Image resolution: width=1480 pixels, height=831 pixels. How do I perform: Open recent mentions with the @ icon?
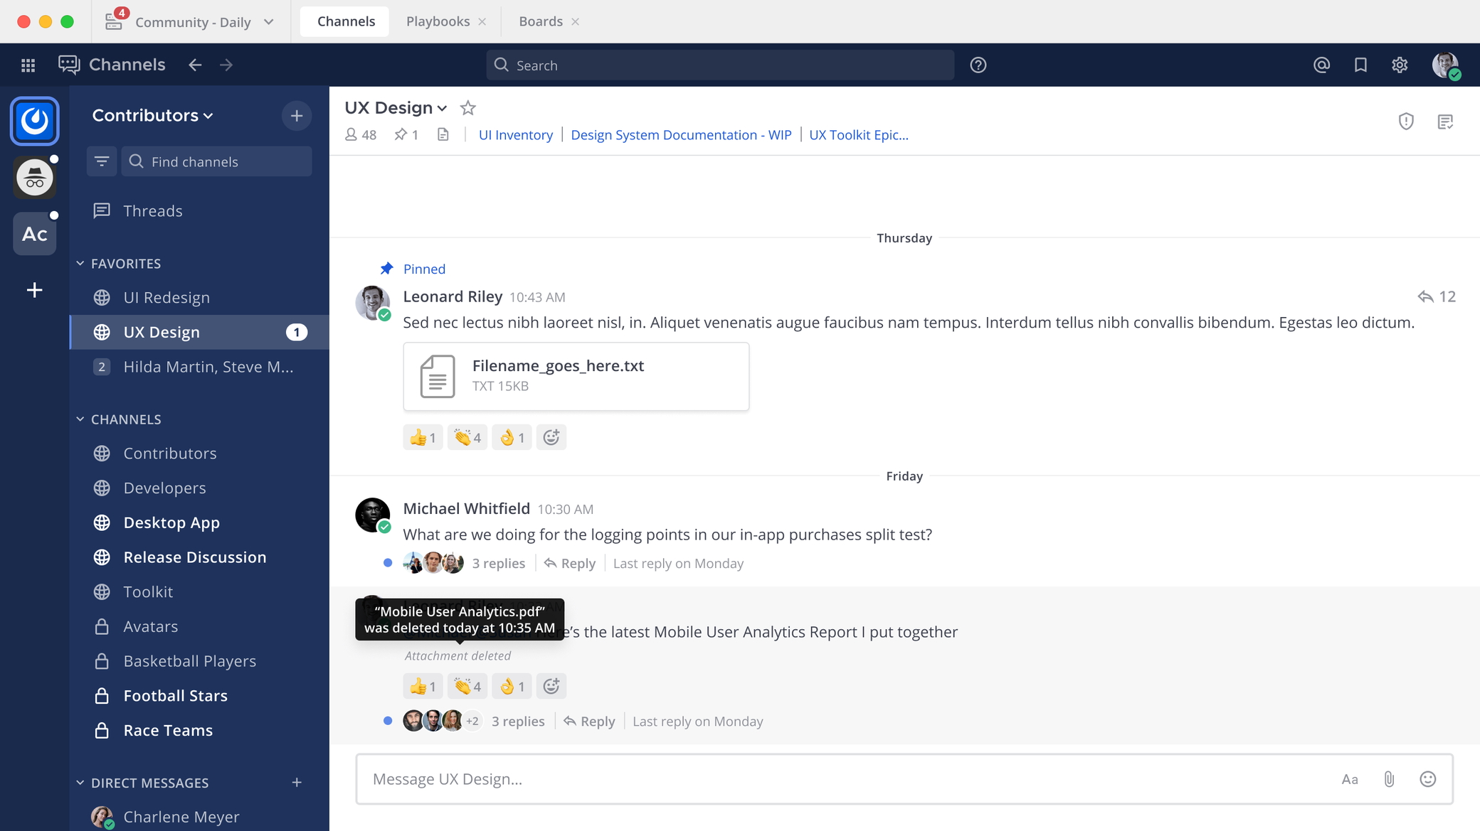1321,65
